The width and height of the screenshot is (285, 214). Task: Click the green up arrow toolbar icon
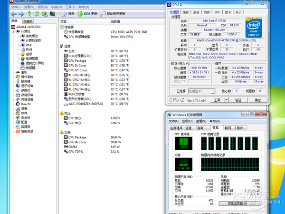(x=30, y=14)
